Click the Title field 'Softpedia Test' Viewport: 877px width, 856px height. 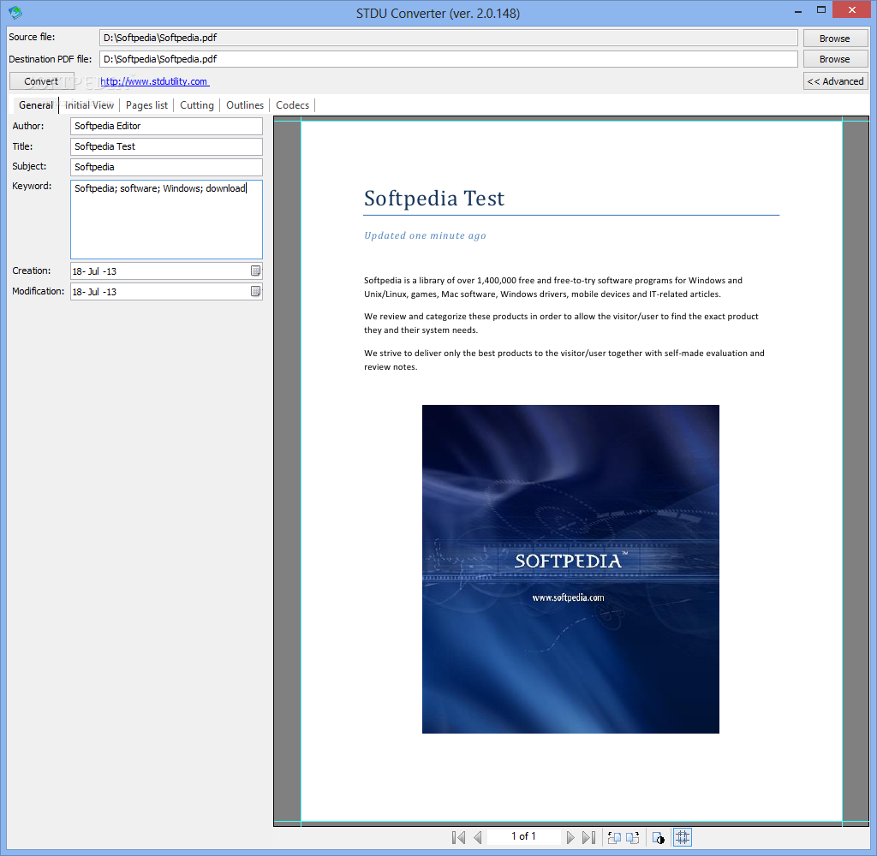(166, 146)
